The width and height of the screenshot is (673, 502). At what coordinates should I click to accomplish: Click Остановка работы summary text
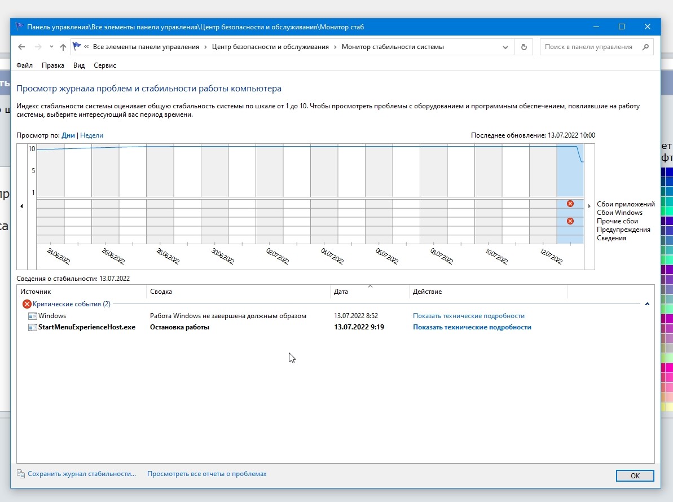click(179, 327)
